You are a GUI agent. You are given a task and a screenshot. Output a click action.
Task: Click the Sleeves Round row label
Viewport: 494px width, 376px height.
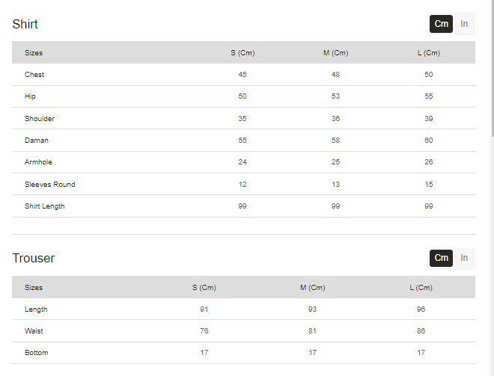(50, 185)
